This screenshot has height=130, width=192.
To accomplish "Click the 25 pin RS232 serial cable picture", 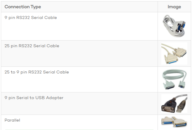I will pyautogui.click(x=174, y=53).
